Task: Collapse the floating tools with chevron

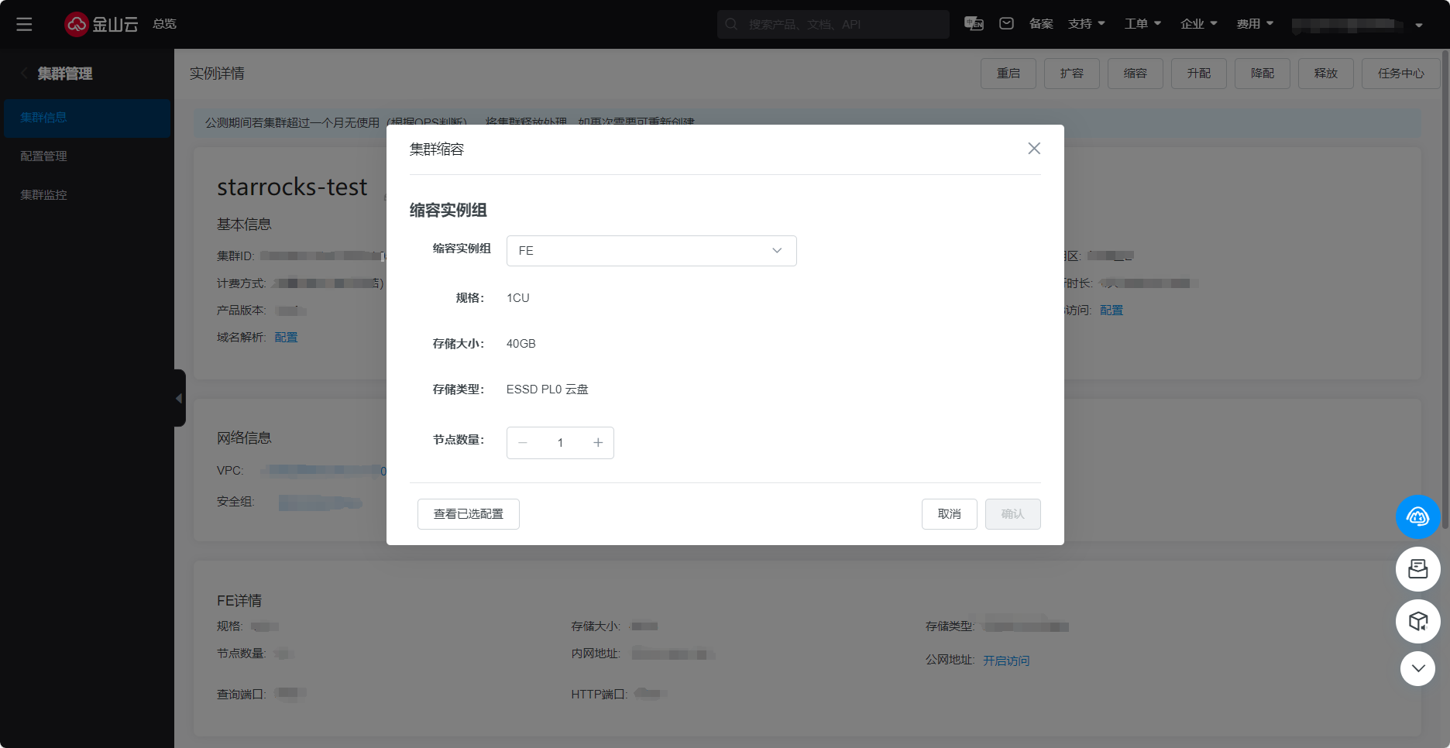Action: pyautogui.click(x=1417, y=668)
